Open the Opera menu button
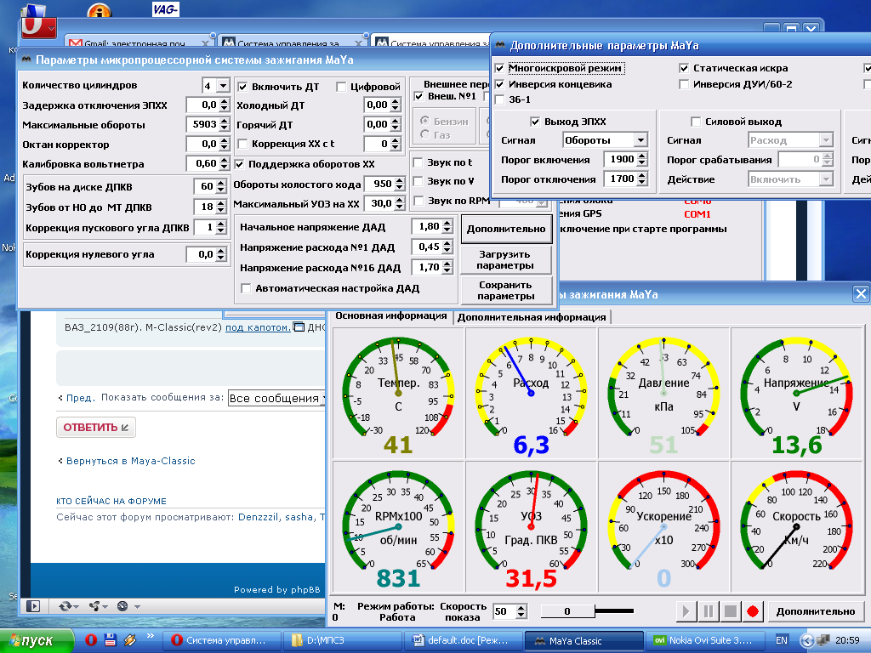This screenshot has width=871, height=653. (x=38, y=27)
